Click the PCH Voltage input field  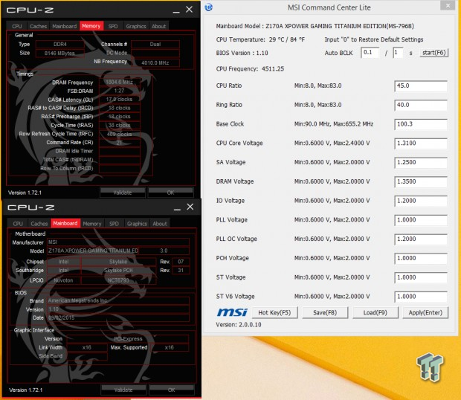tap(421, 258)
